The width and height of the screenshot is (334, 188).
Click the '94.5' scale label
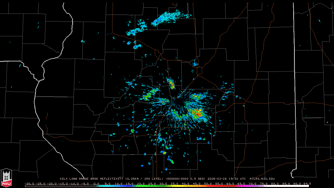click(x=307, y=184)
